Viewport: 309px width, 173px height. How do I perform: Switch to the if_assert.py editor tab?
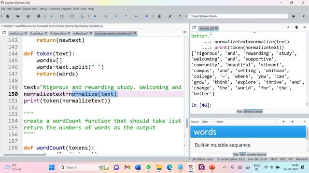pyautogui.click(x=37, y=34)
